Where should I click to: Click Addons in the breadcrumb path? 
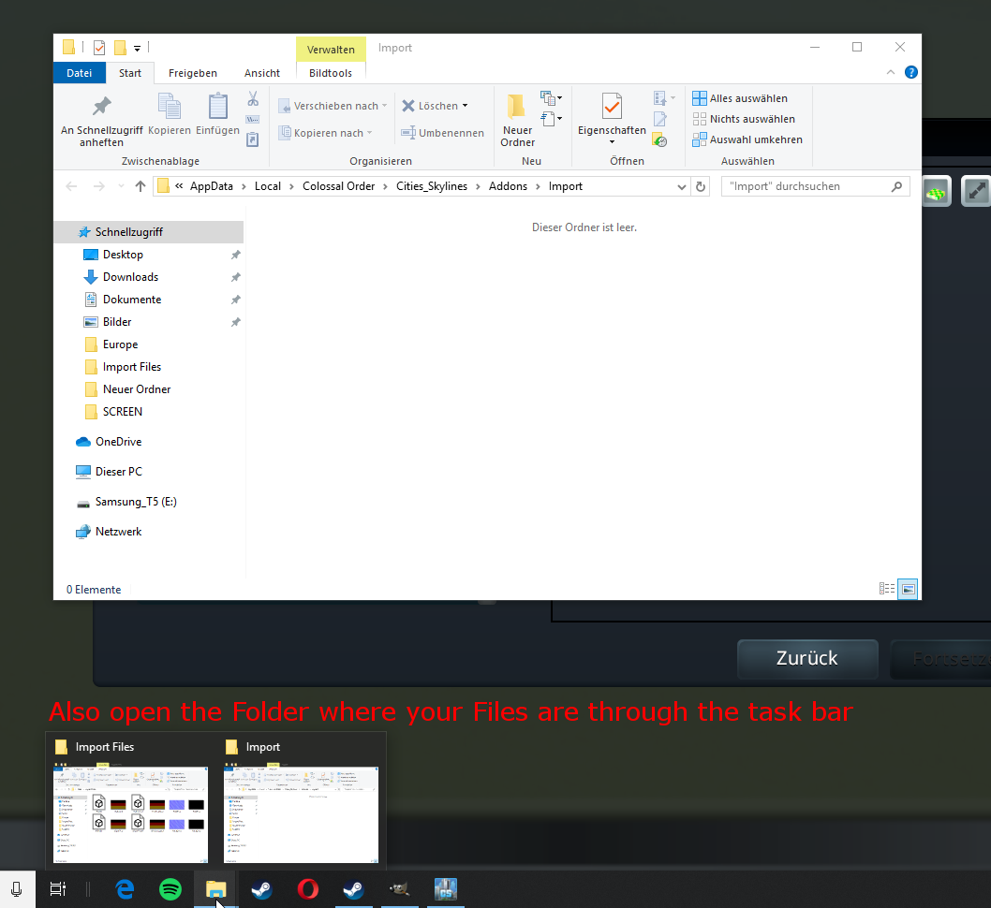[x=508, y=186]
